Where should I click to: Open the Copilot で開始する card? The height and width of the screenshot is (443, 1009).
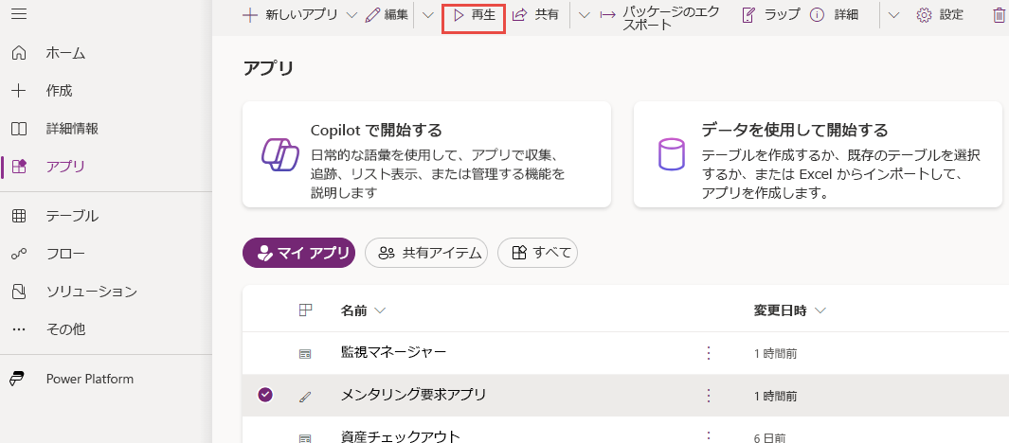coord(426,154)
